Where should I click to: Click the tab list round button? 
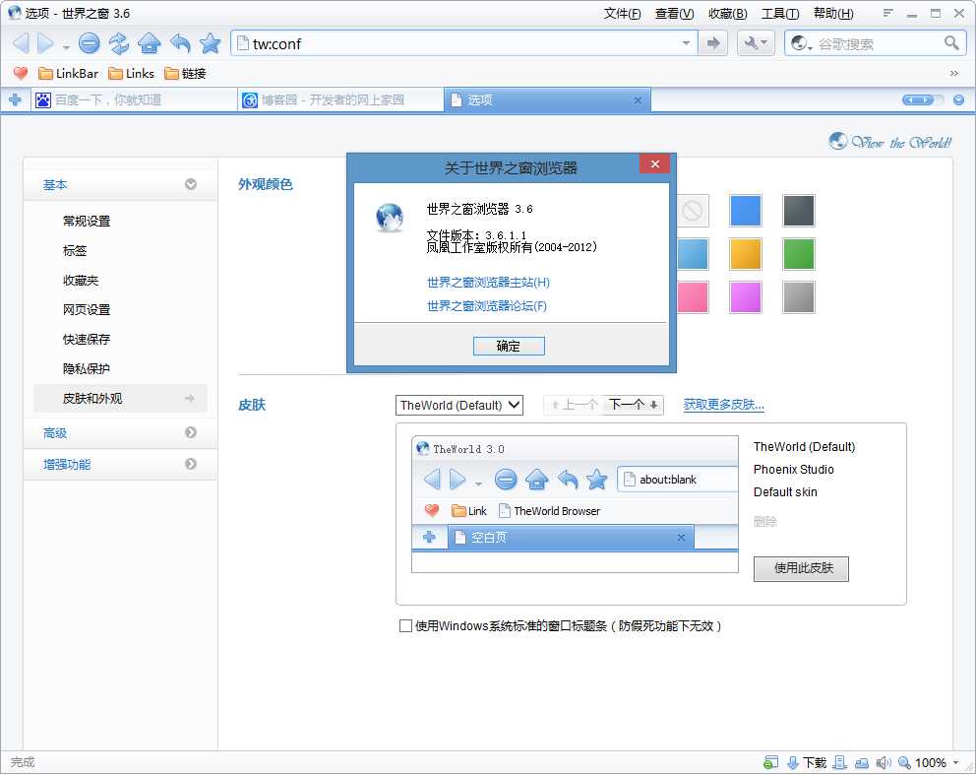(958, 99)
